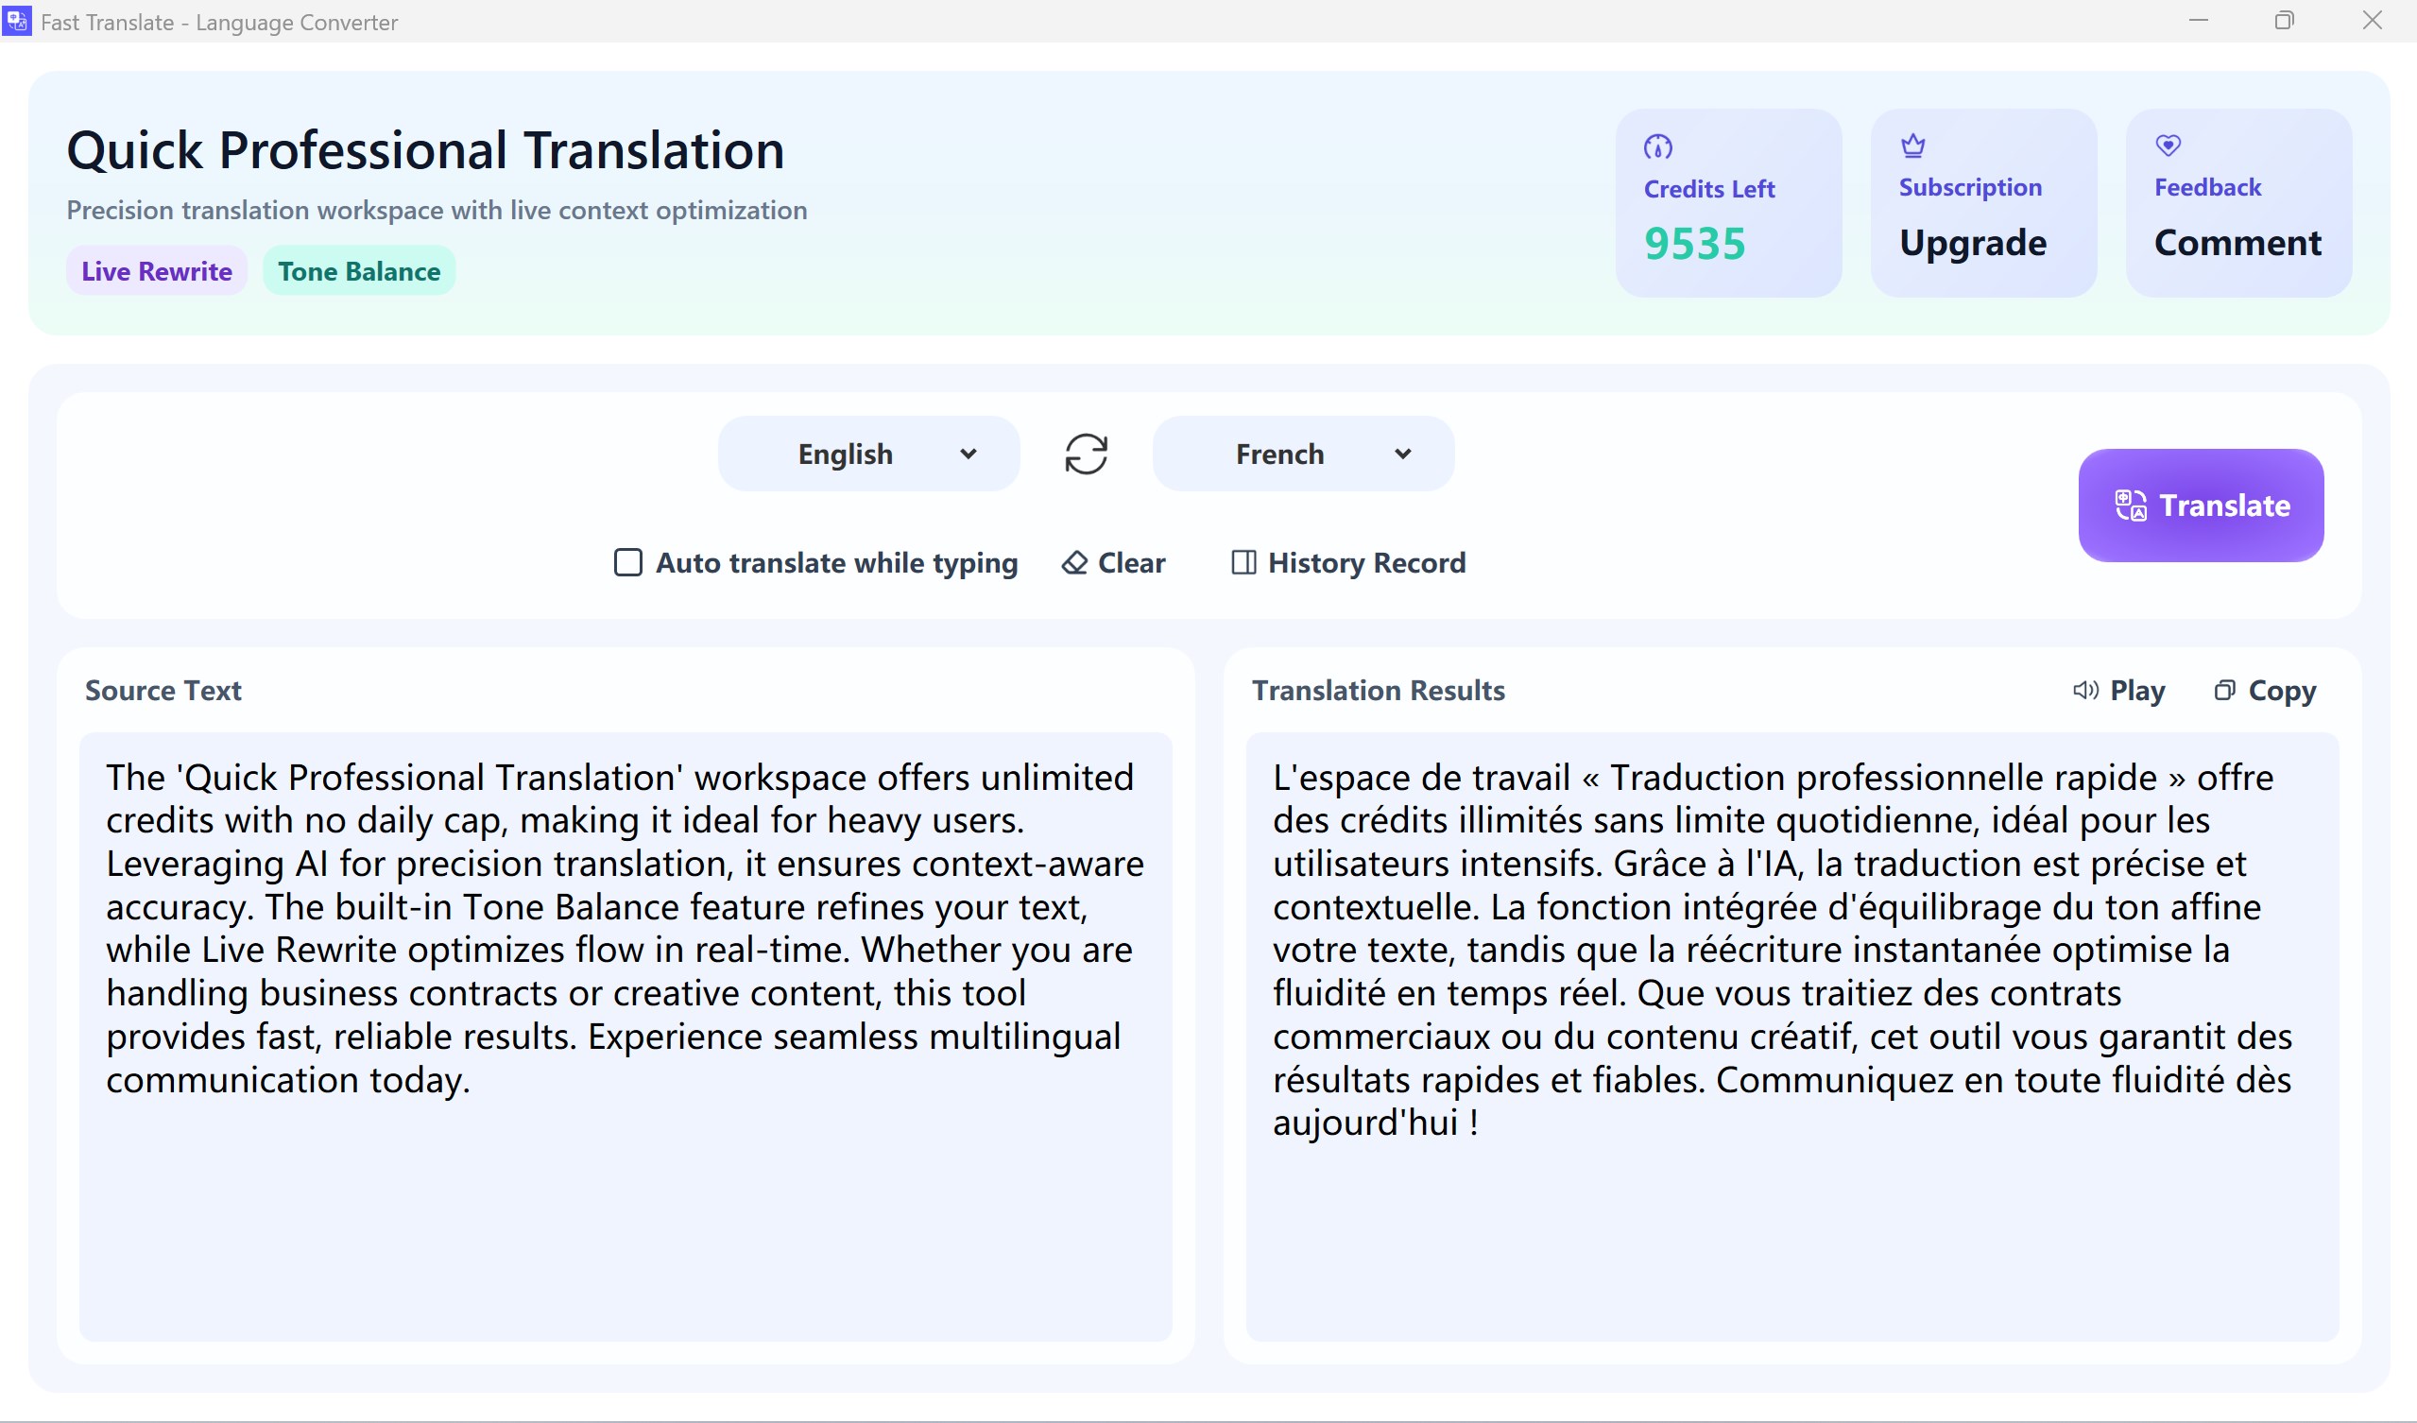Click the Fast Translate app icon in title bar
The width and height of the screenshot is (2417, 1423).
pyautogui.click(x=17, y=21)
